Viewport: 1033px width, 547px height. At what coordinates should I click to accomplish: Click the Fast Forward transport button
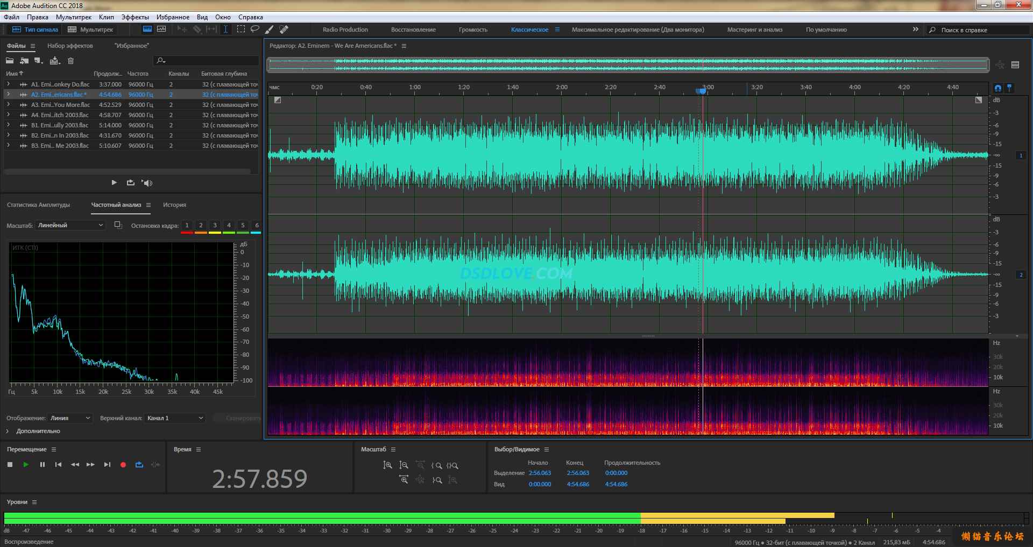pos(90,465)
